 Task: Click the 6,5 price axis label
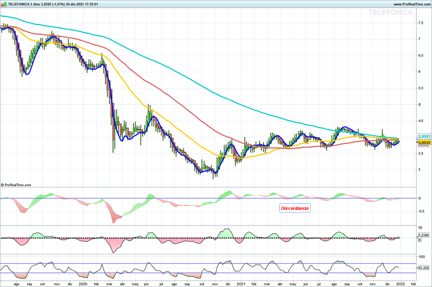pos(421,55)
